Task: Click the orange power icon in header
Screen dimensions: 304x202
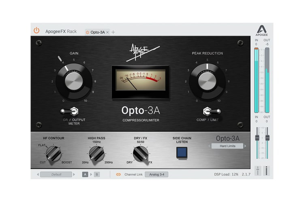Action: tap(36, 30)
